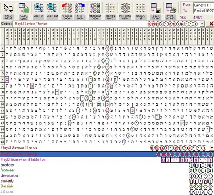Screen dimensions: 214x195
Task: Open the Modify matrix tool
Action: point(24,8)
